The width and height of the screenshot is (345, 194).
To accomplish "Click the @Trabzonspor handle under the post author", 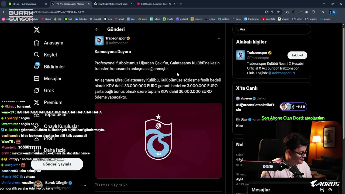I will click(x=116, y=43).
